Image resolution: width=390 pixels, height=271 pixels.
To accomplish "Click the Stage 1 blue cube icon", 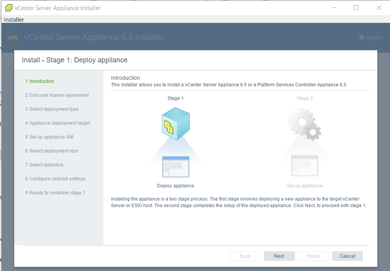I will (176, 123).
